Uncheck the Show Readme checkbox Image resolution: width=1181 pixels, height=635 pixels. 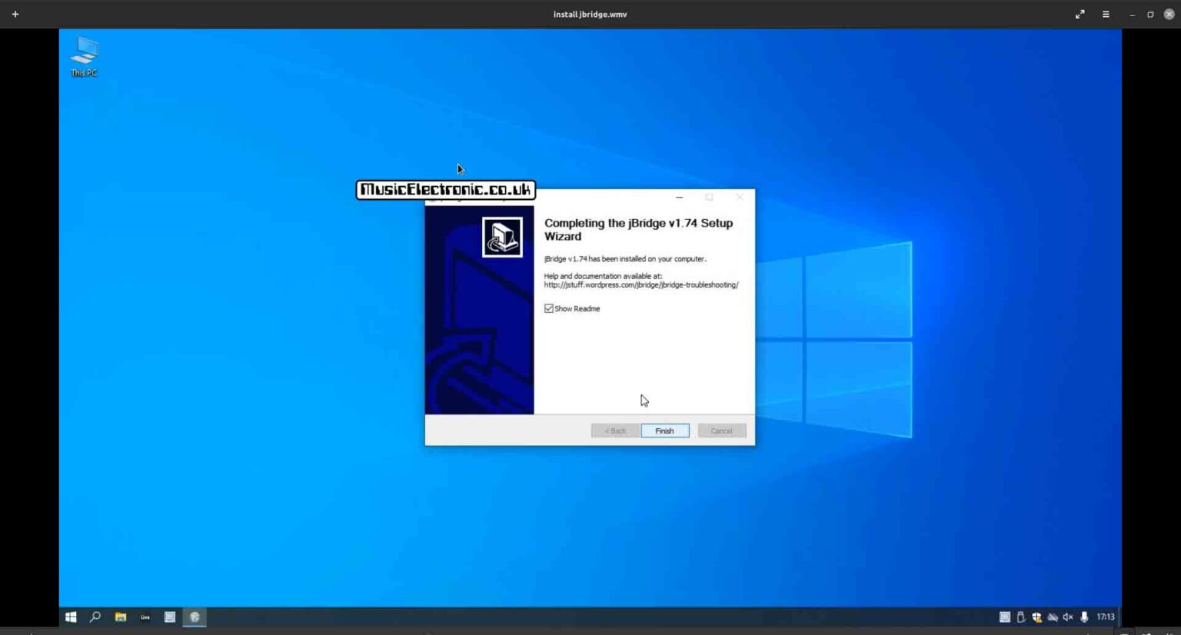point(549,308)
